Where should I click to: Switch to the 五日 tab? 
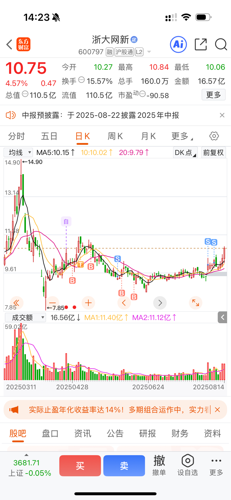(49, 136)
